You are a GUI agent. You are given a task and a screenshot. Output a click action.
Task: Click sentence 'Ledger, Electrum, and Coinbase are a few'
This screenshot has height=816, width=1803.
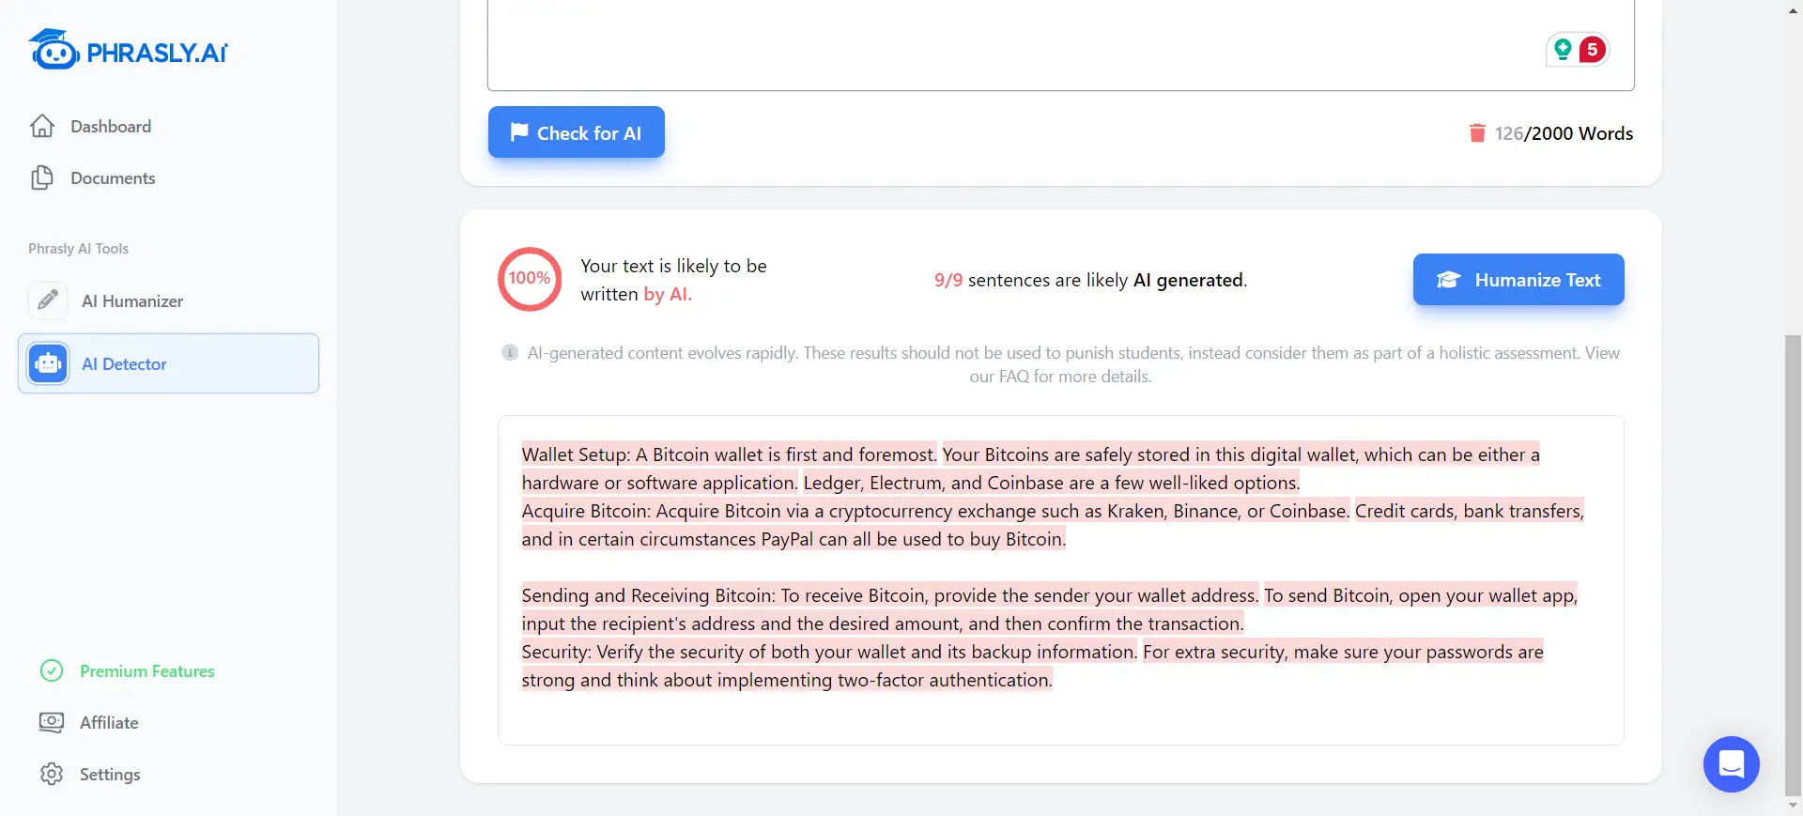[x=1052, y=483]
